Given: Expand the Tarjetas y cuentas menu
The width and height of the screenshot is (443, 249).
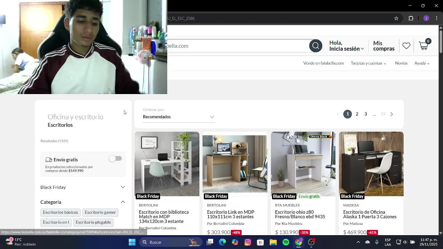Looking at the screenshot, I should click(368, 63).
